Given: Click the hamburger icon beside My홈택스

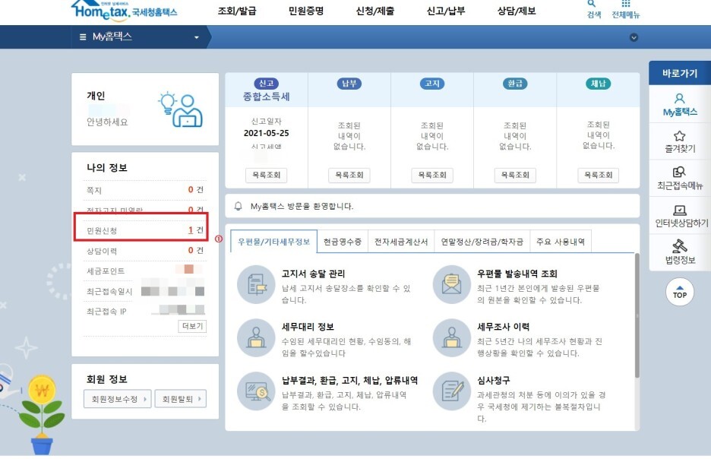Looking at the screenshot, I should (x=83, y=36).
